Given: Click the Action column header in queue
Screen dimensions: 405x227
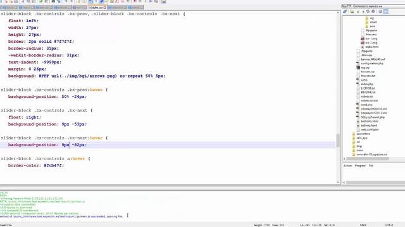Looking at the screenshot, I should point(347,165).
